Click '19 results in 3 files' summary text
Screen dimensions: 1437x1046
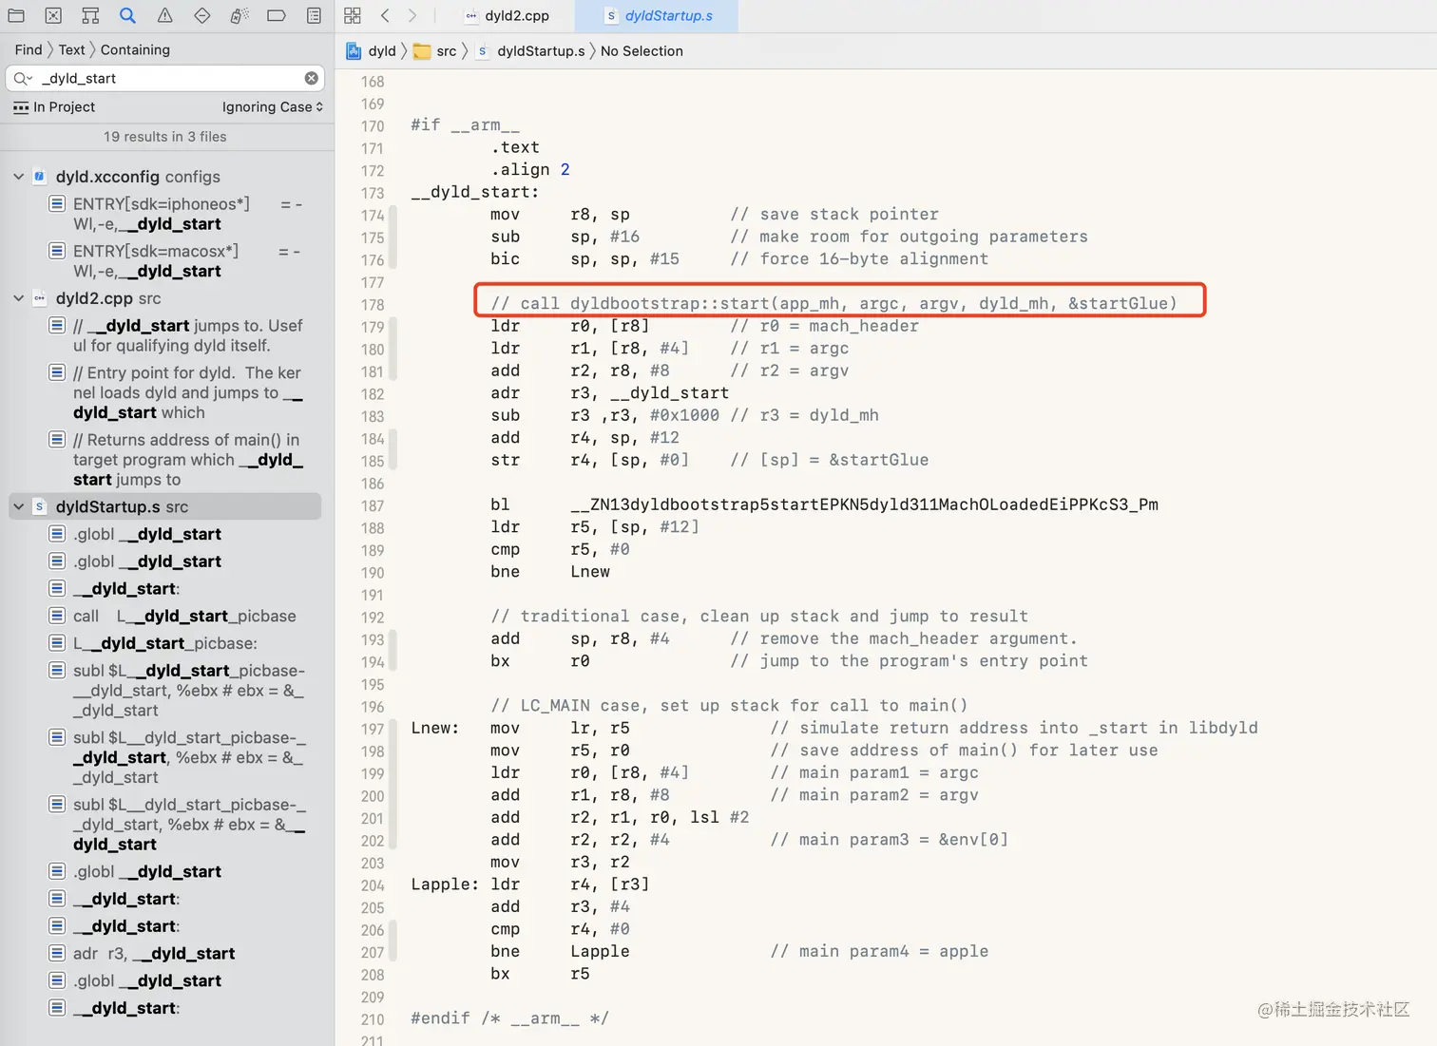165,137
